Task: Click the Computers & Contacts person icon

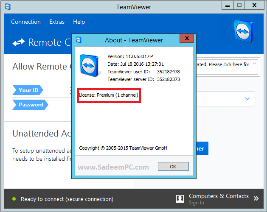Action: [x=180, y=199]
